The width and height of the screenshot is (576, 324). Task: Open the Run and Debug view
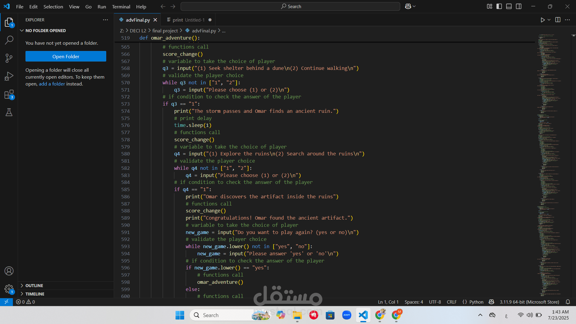click(9, 76)
